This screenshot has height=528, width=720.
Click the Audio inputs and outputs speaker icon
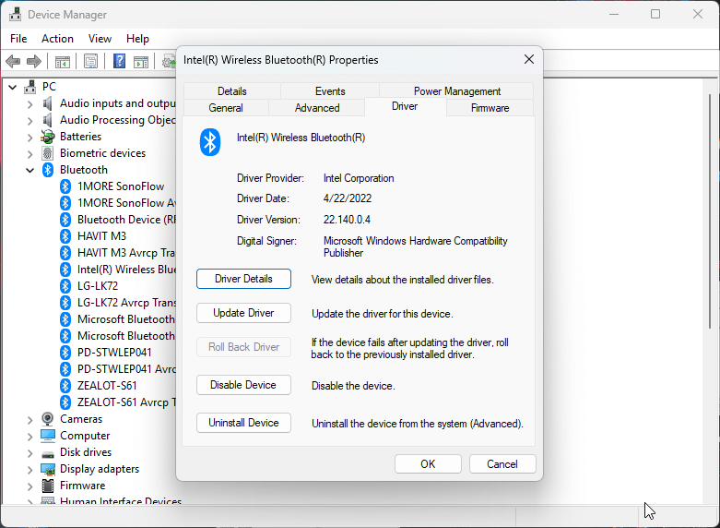[48, 103]
